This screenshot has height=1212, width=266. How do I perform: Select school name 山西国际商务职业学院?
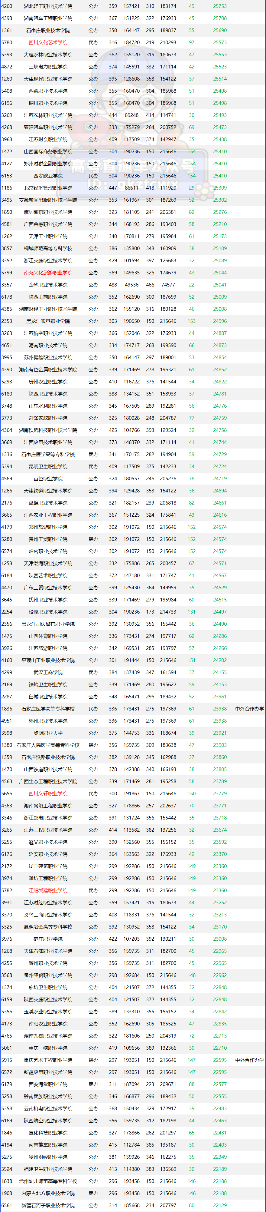click(48, 152)
